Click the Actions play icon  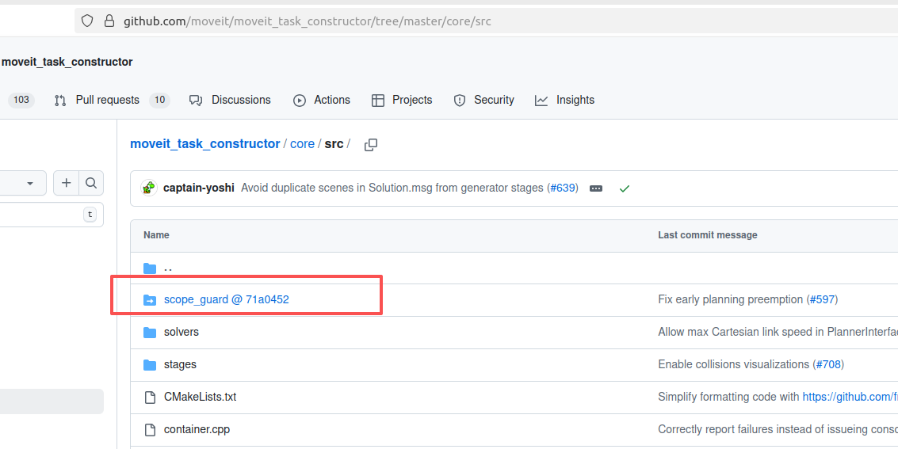[300, 101]
